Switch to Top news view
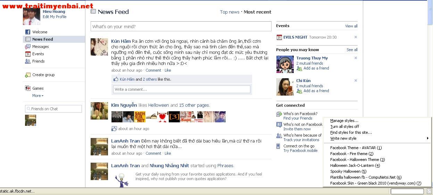 230,12
